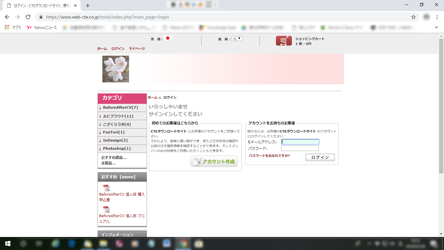
Task: Click the アカウント作成 button
Action: [x=214, y=161]
